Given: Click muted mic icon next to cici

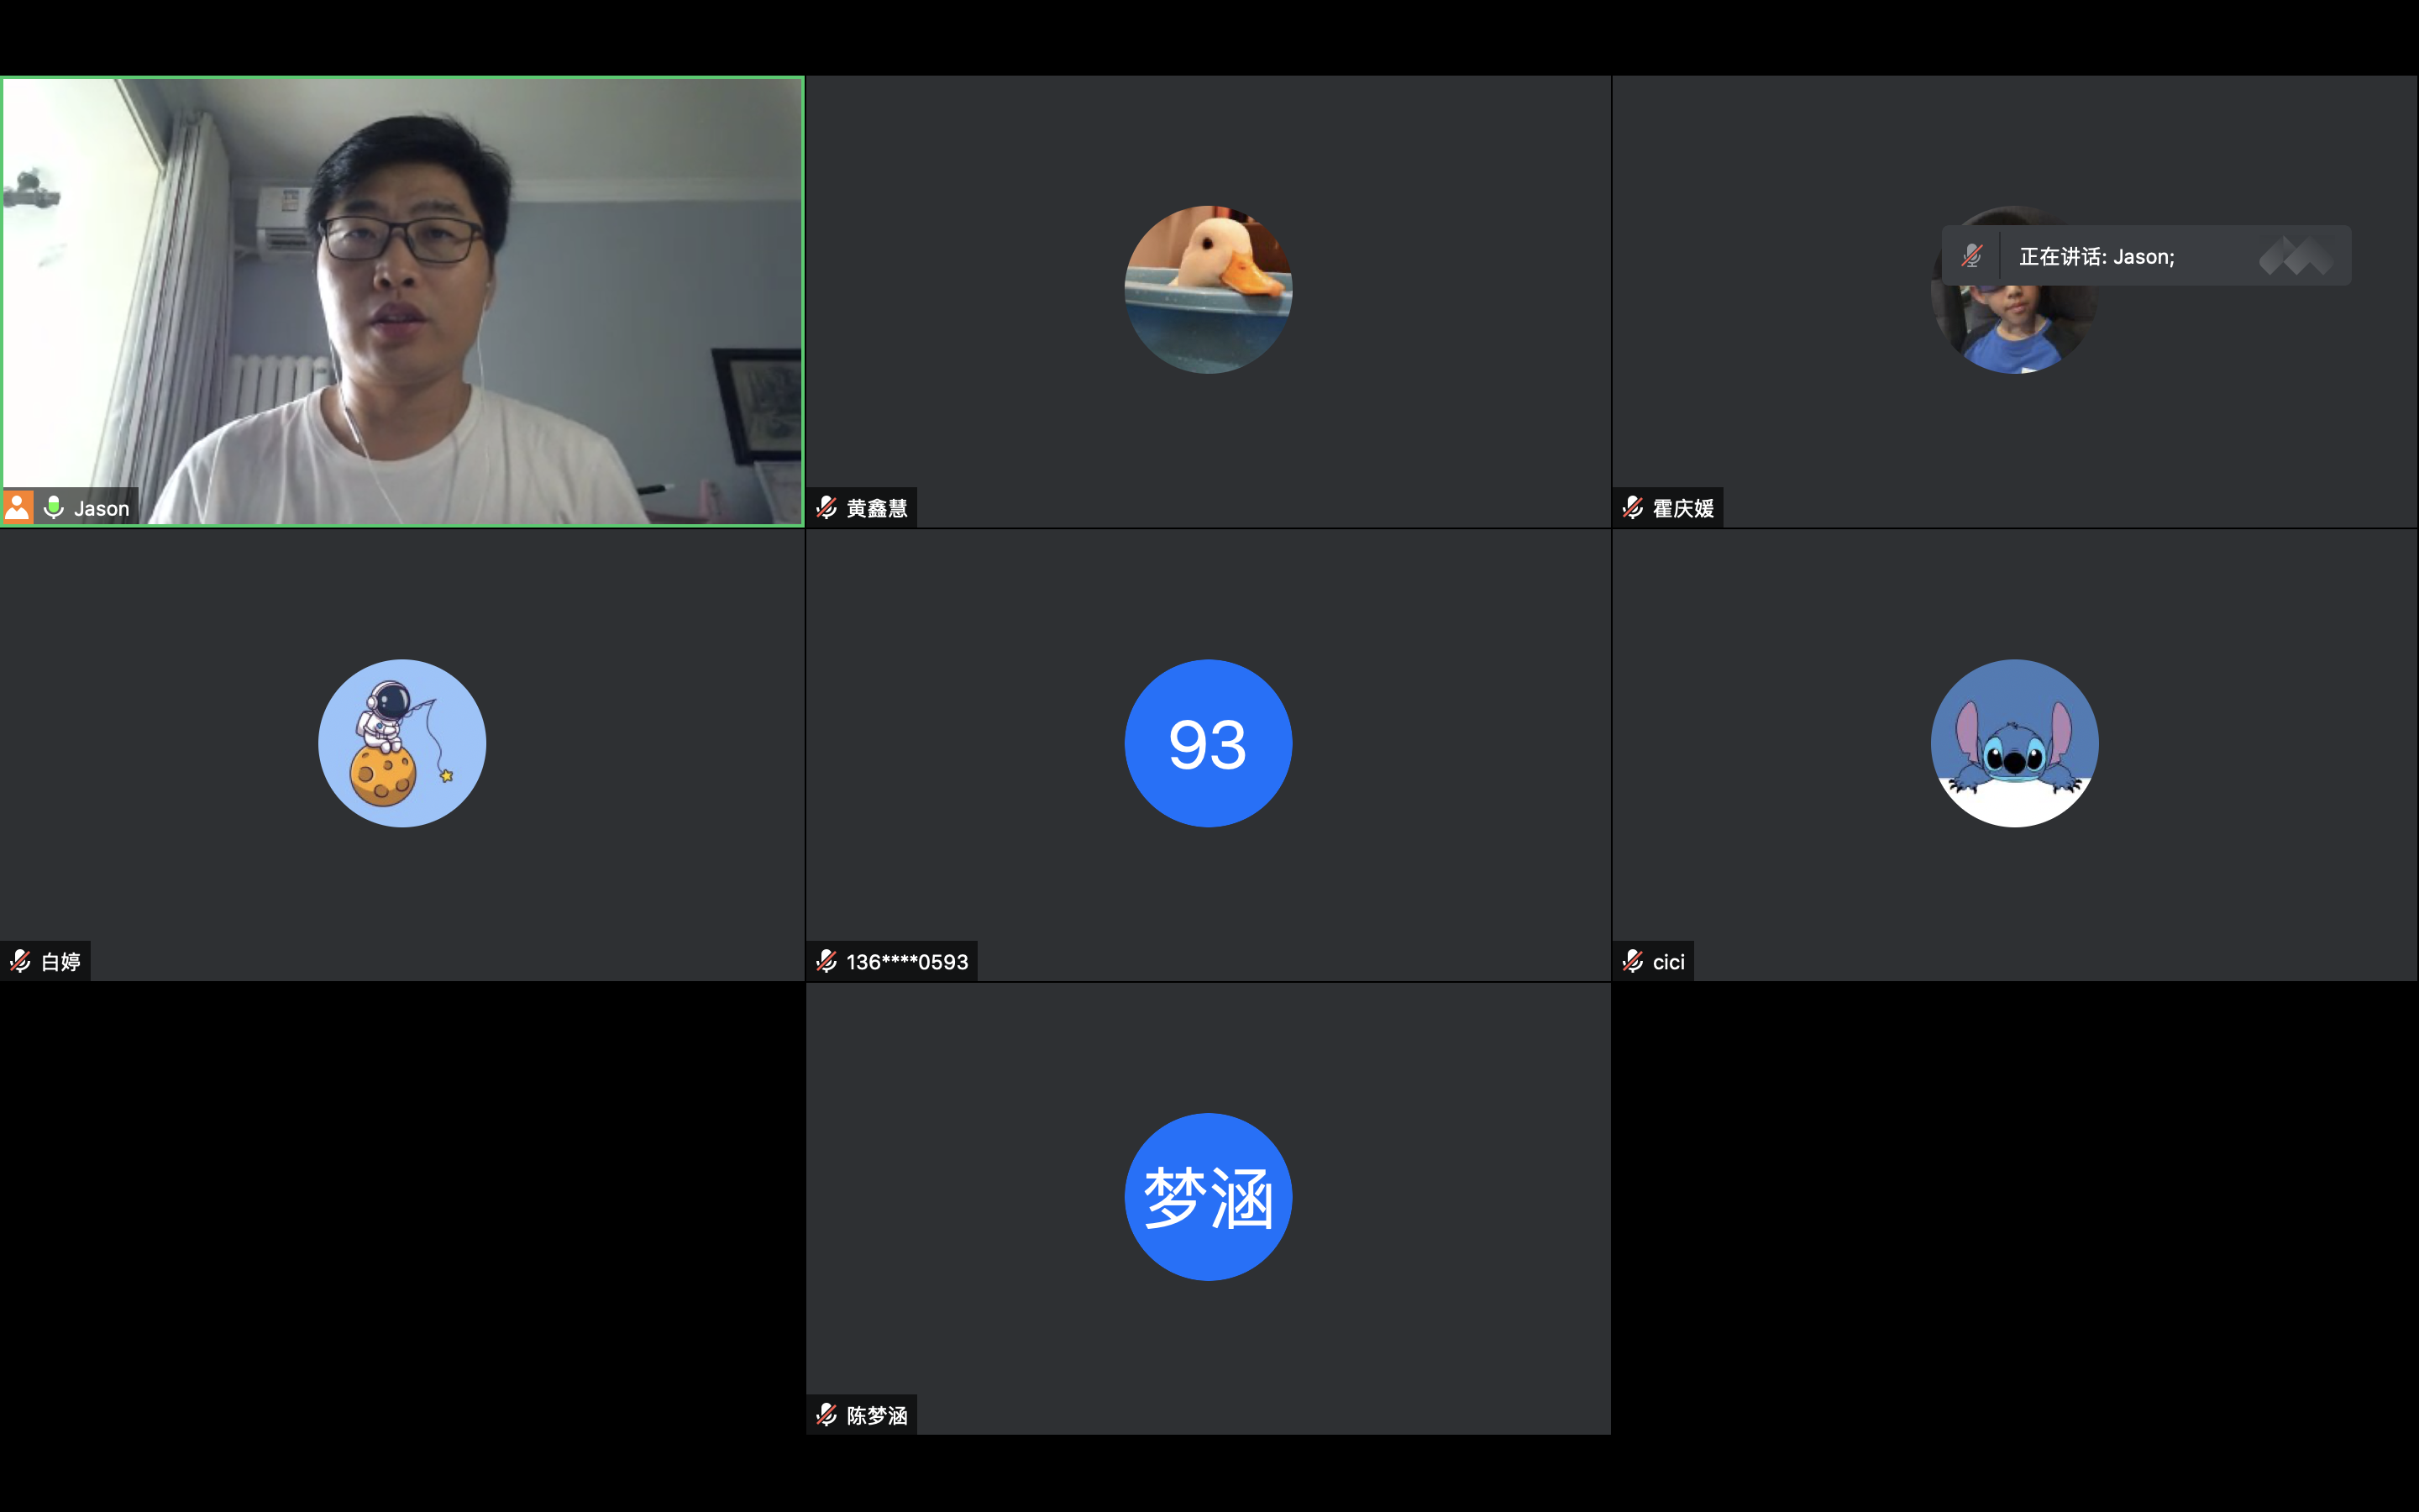Looking at the screenshot, I should pyautogui.click(x=1634, y=961).
